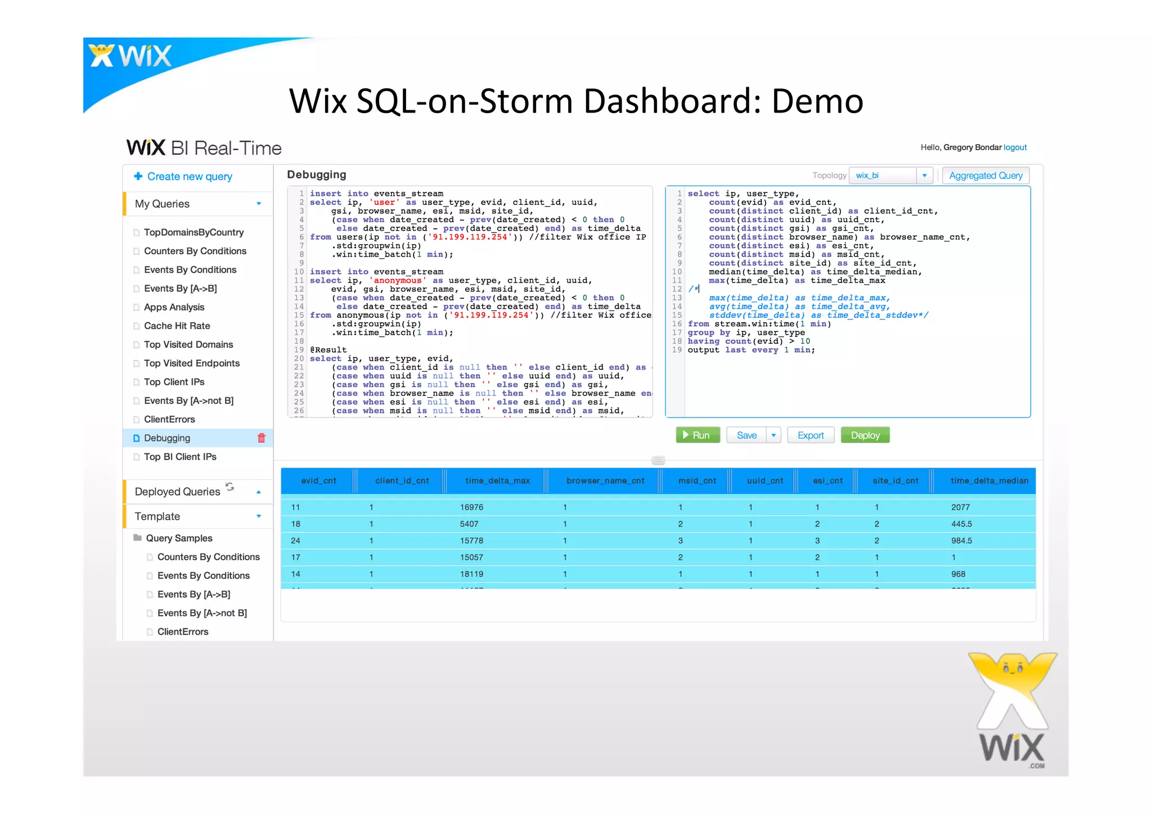Sort results by msid_cnt column
This screenshot has height=814, width=1152.
pyautogui.click(x=697, y=481)
